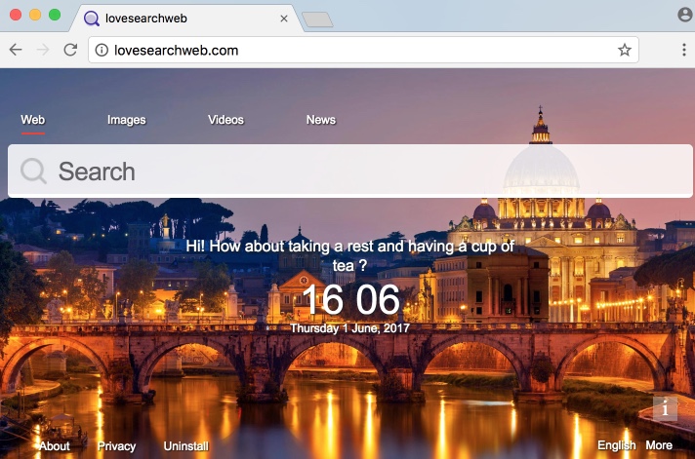
Task: Maximize the window with green button
Action: tap(55, 15)
